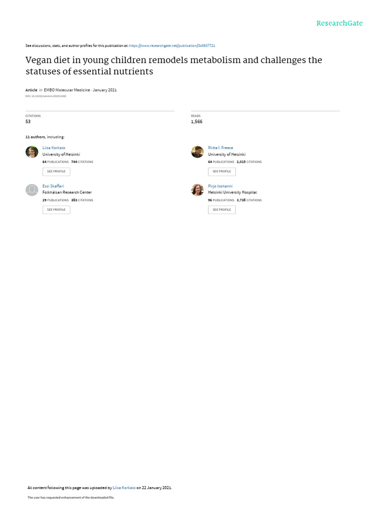Open Essi Skaffari author name link

(53, 186)
